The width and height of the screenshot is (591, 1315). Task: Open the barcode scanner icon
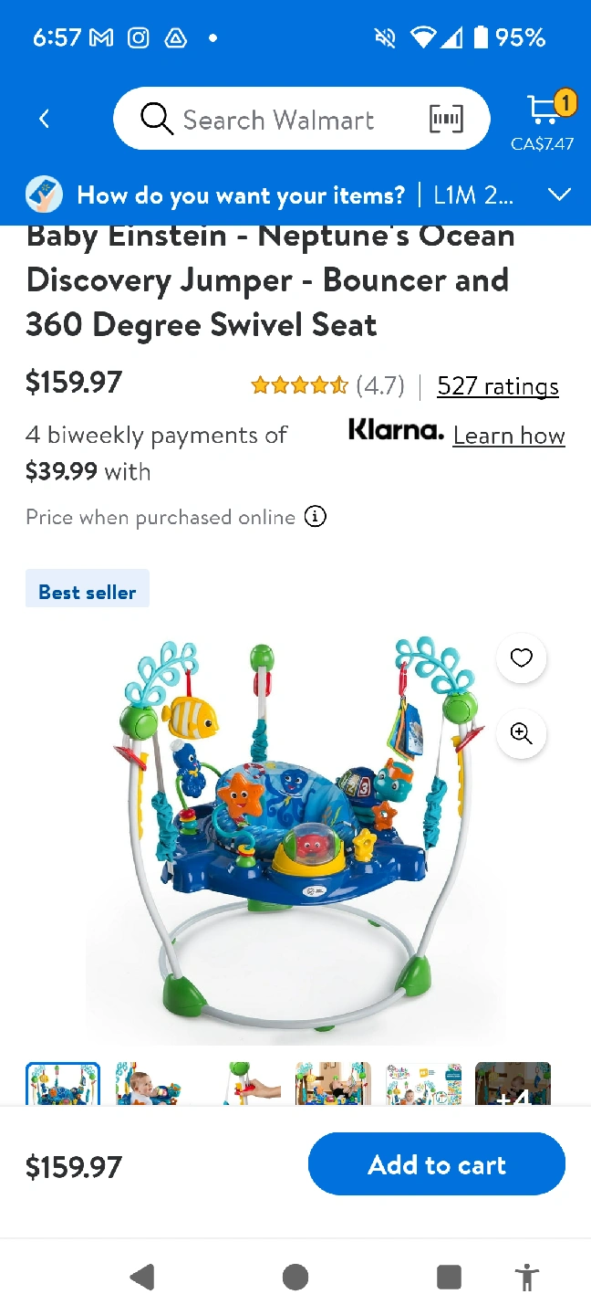[446, 119]
